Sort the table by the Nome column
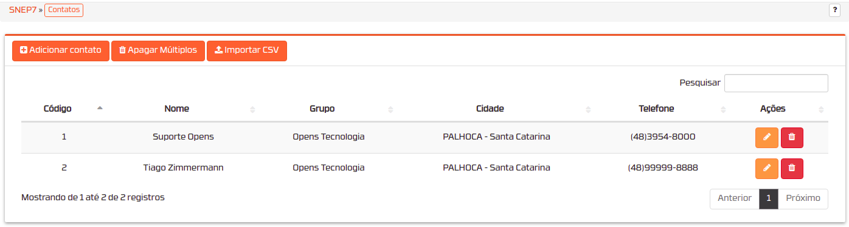Viewport: 849px width, 227px height. [177, 109]
